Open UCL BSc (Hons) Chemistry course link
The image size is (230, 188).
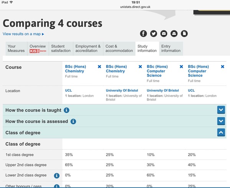[x=76, y=69]
